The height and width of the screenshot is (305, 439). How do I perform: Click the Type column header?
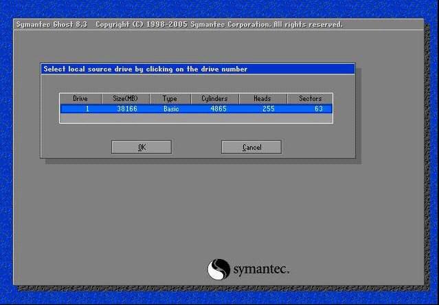[x=170, y=99]
